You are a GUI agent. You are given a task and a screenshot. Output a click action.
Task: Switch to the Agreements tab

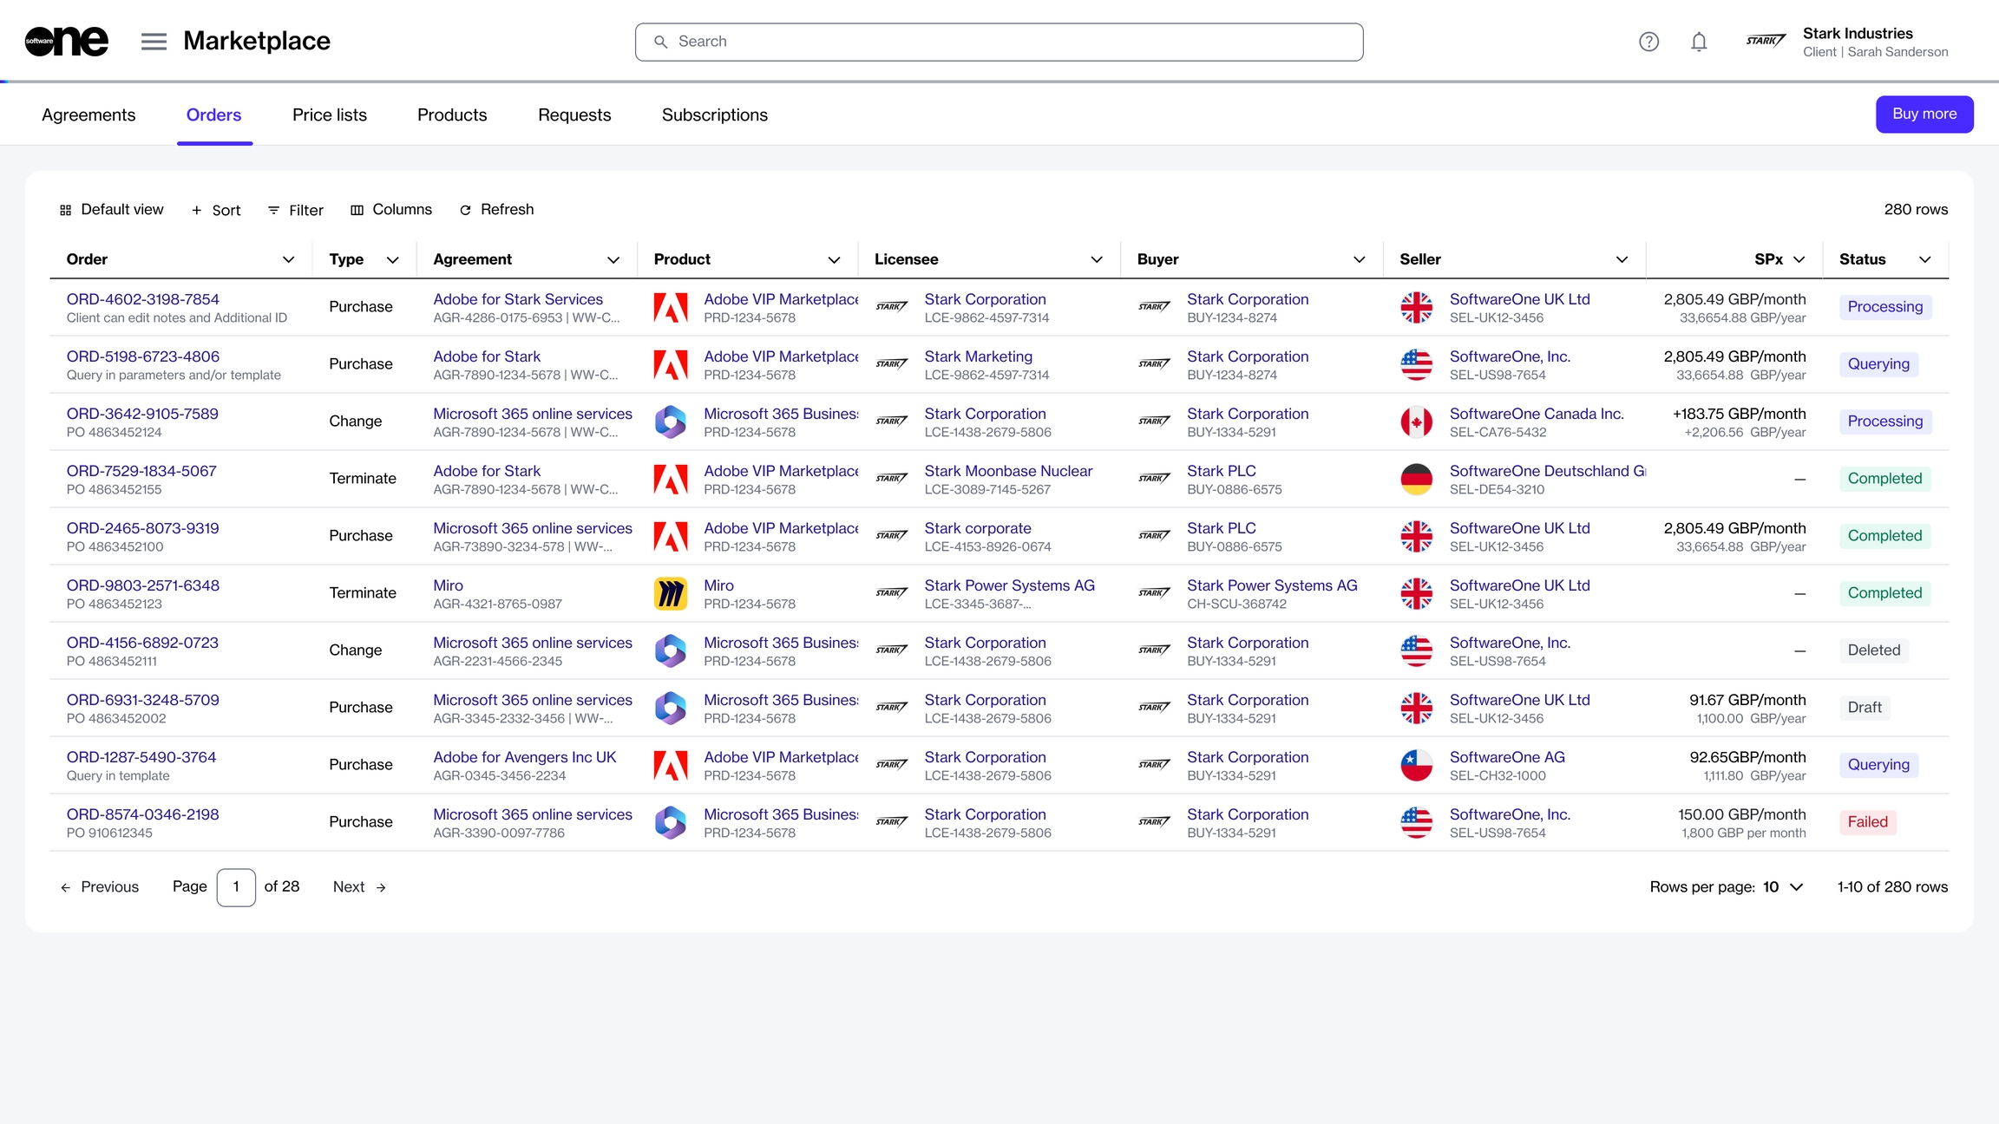pyautogui.click(x=88, y=115)
